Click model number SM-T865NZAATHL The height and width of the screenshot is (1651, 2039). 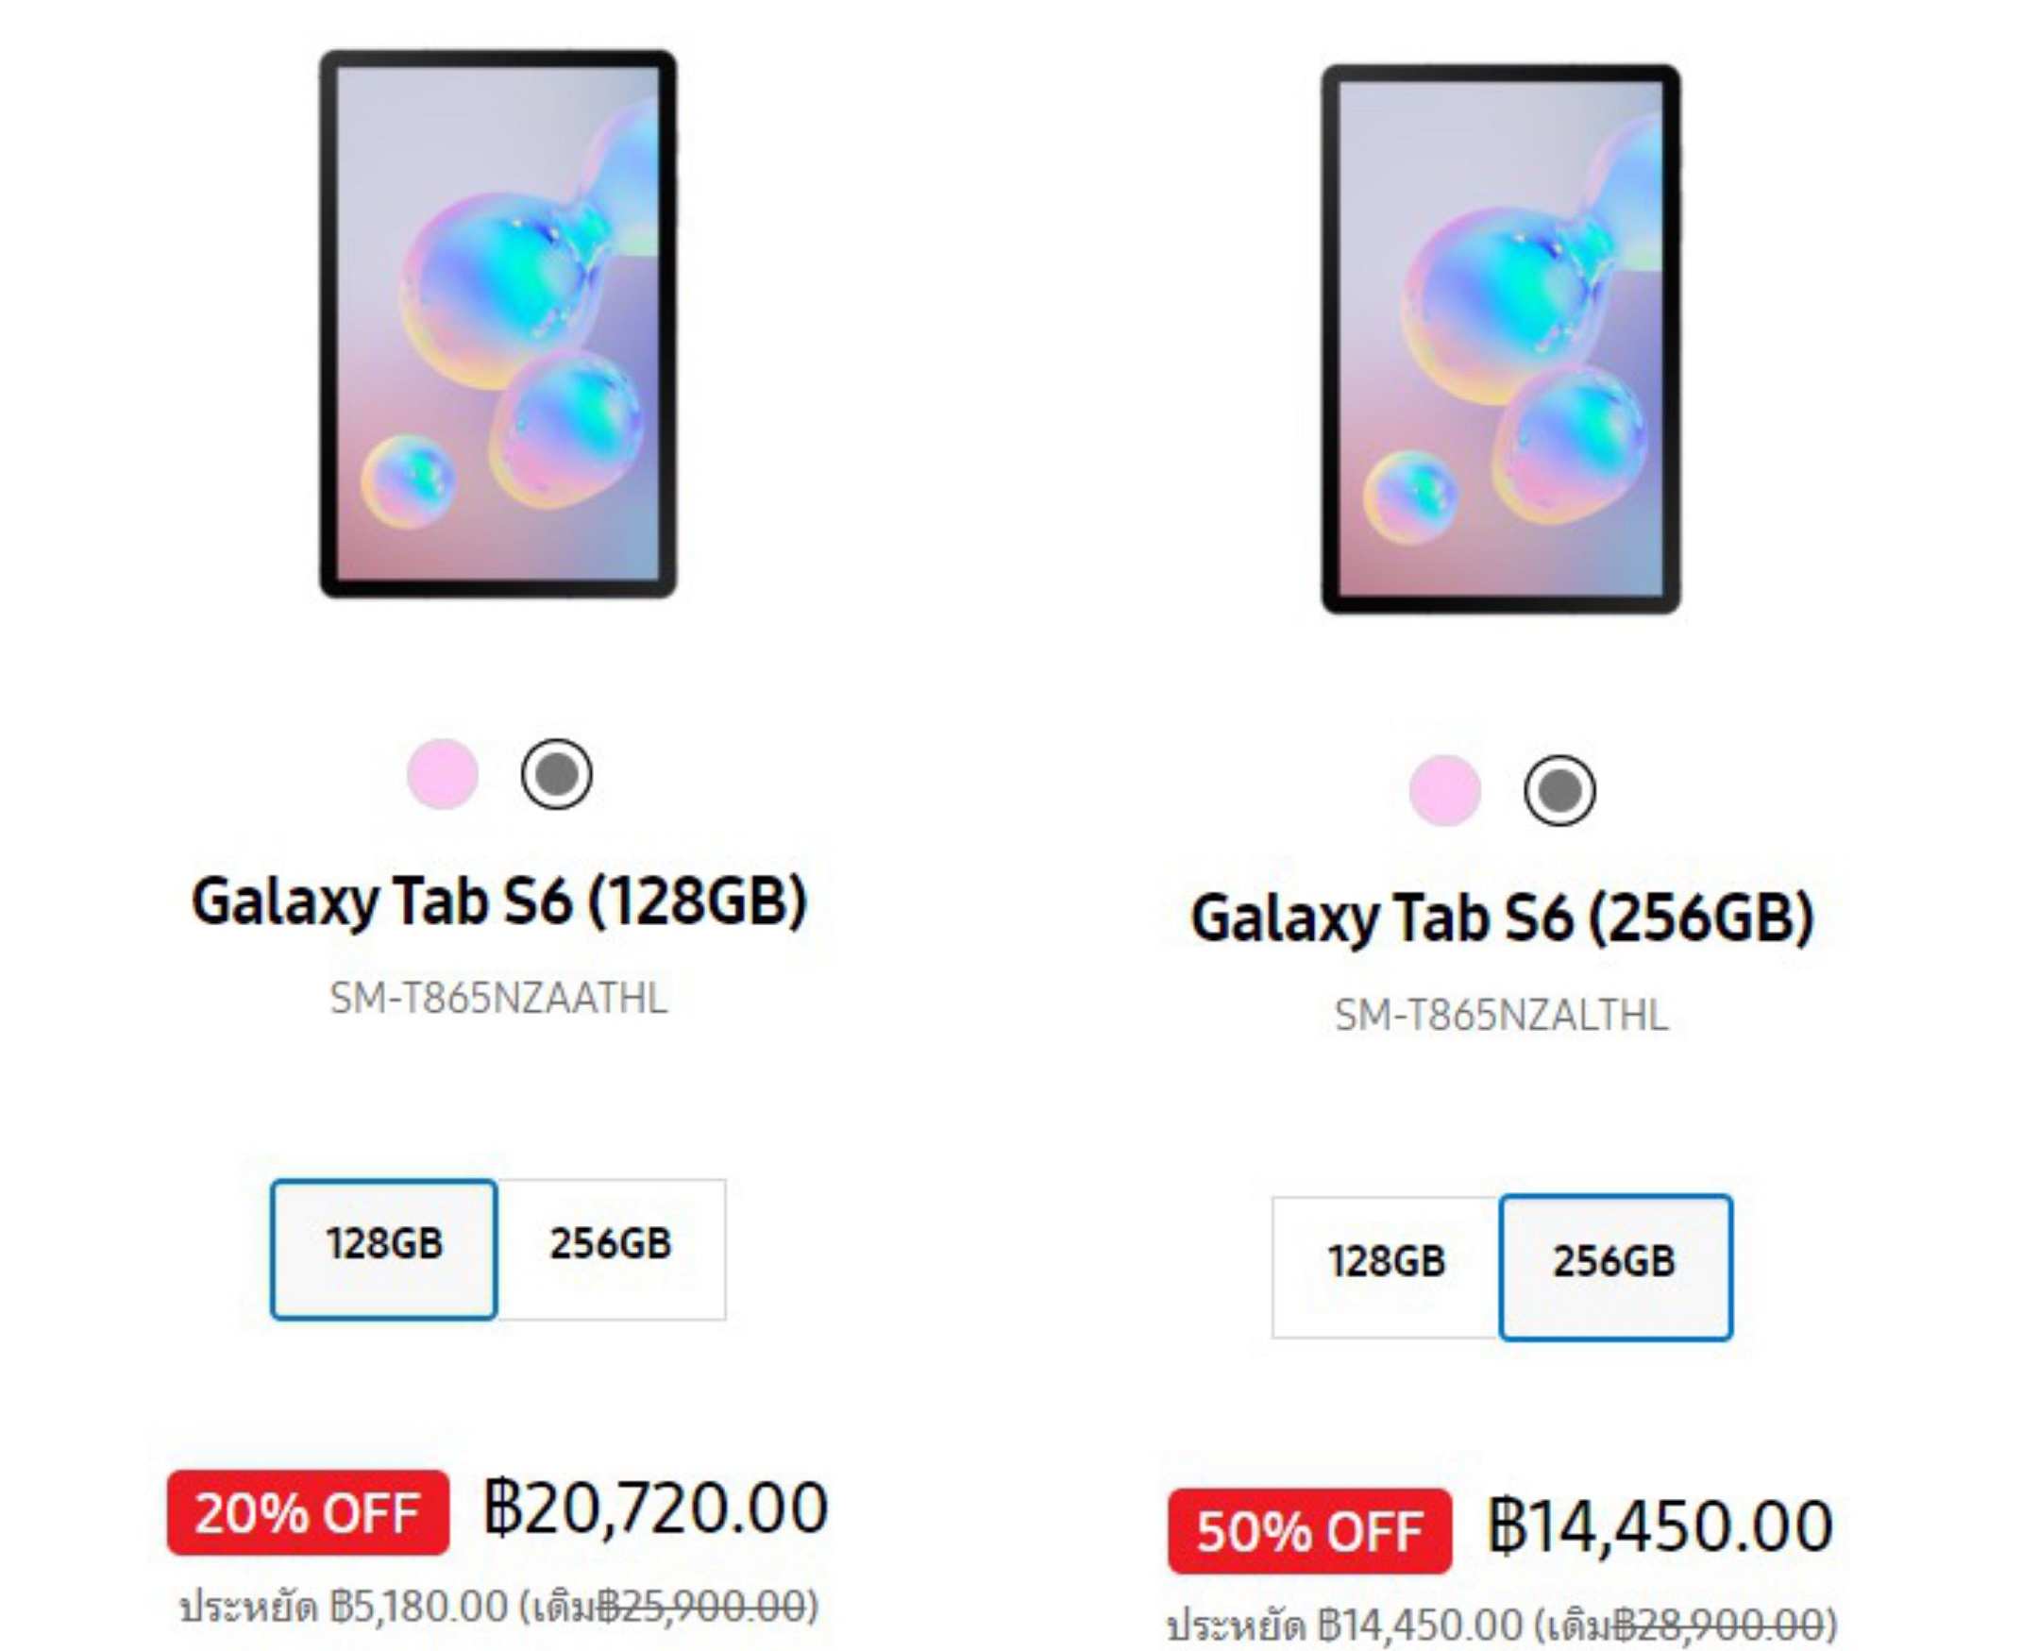click(498, 999)
